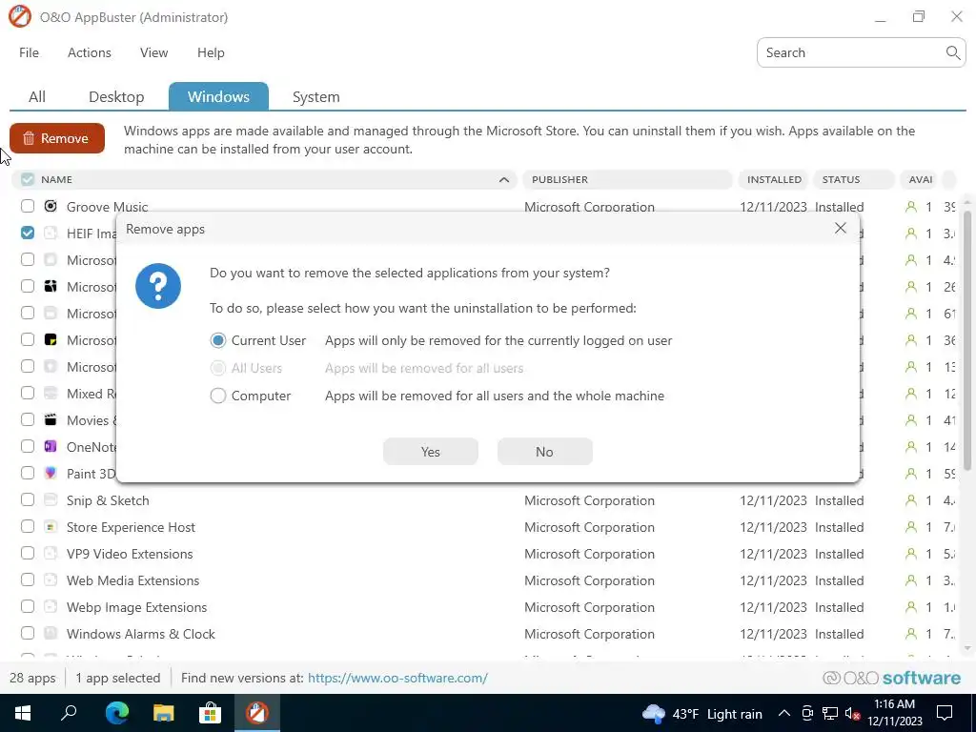Open the Windows Start menu
Screen dimensions: 976x732
click(x=23, y=713)
